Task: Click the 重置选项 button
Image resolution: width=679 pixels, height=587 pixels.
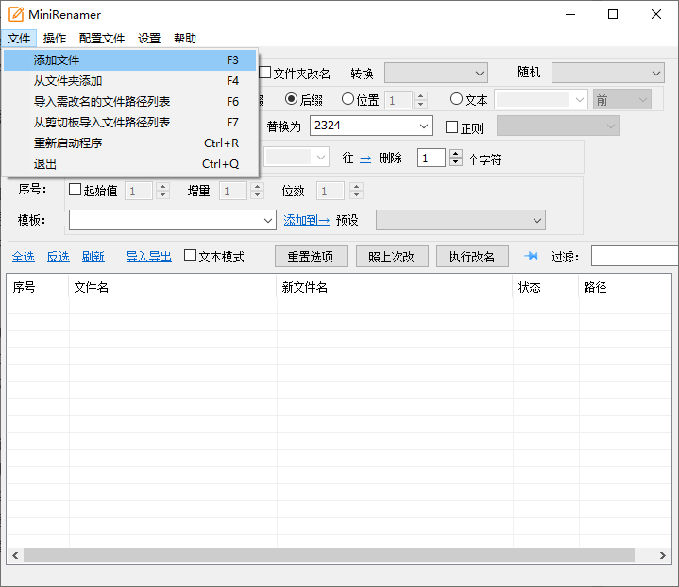Action: pos(311,257)
